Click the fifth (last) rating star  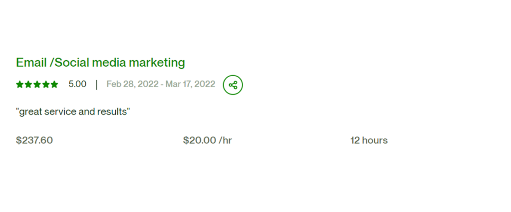pyautogui.click(x=54, y=85)
